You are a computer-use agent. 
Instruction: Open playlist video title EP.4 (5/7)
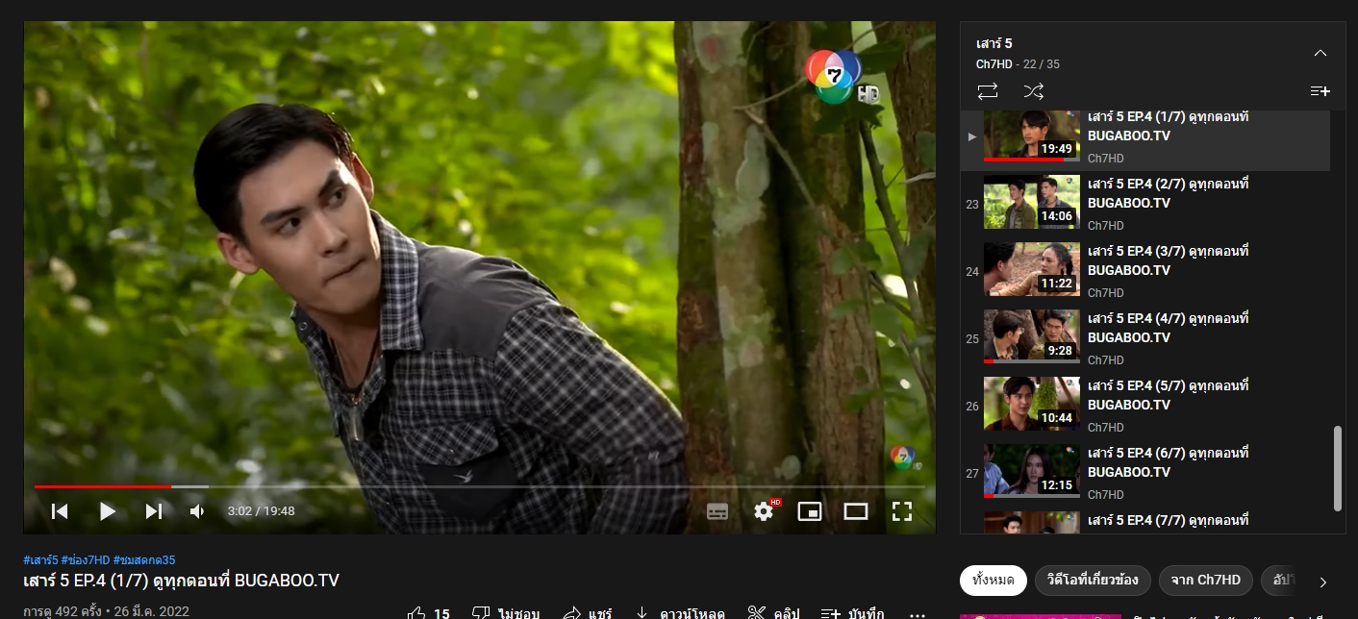pyautogui.click(x=1168, y=395)
